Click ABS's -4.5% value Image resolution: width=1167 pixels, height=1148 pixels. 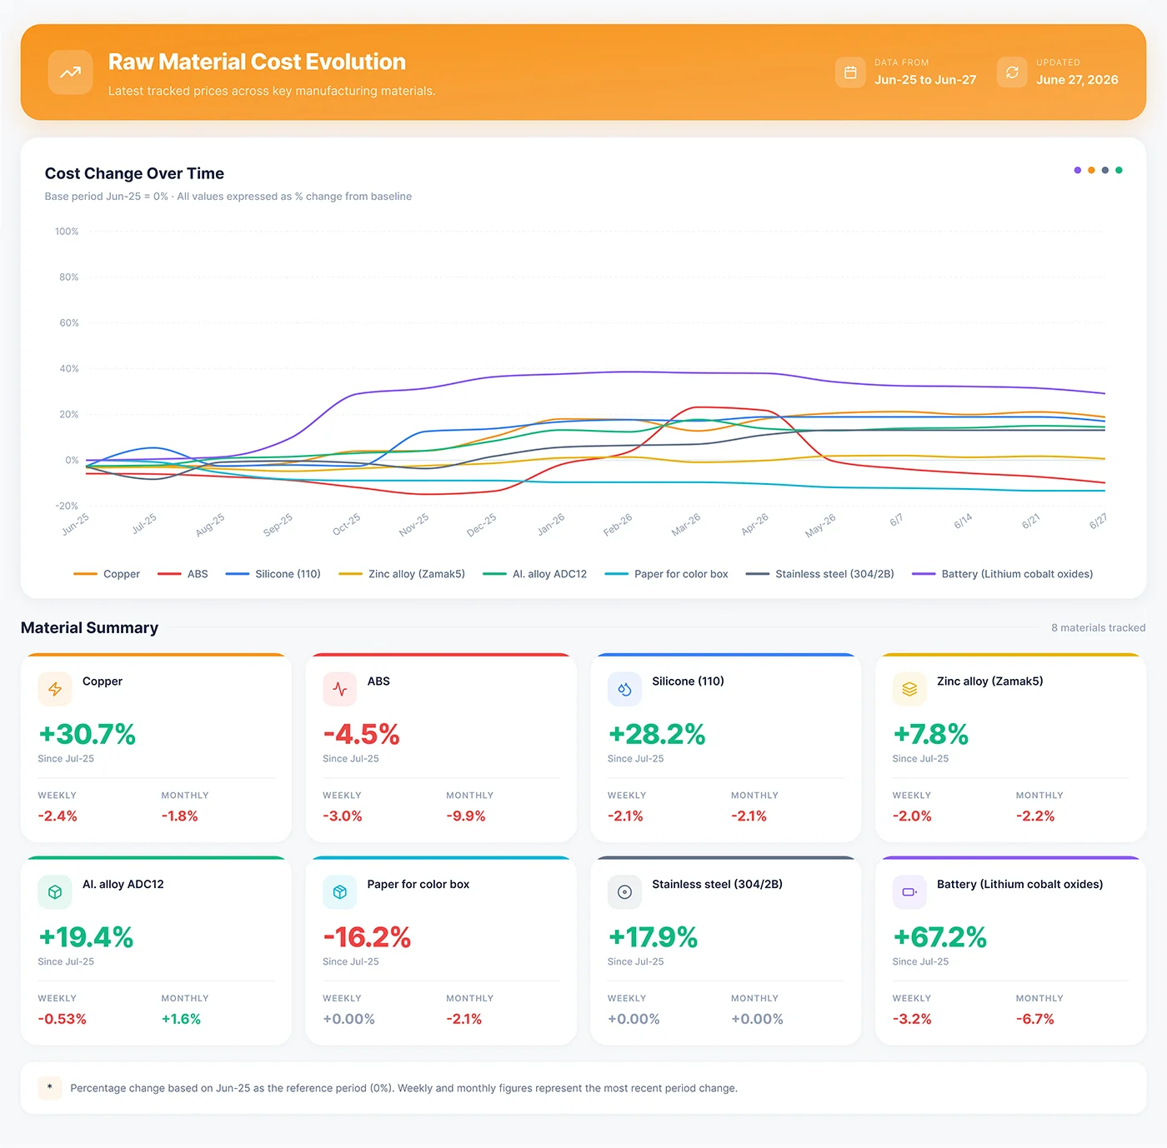(362, 734)
